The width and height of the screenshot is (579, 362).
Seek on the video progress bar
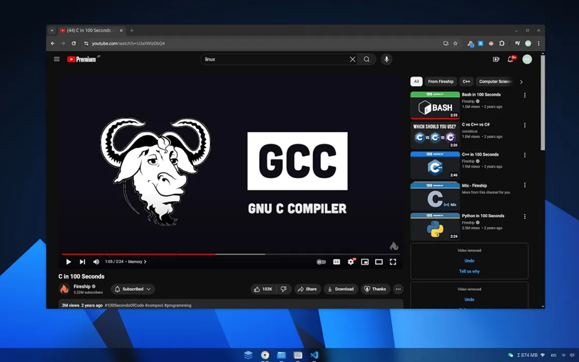[x=231, y=254]
